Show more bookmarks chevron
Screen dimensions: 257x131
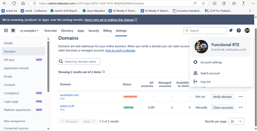250,11
